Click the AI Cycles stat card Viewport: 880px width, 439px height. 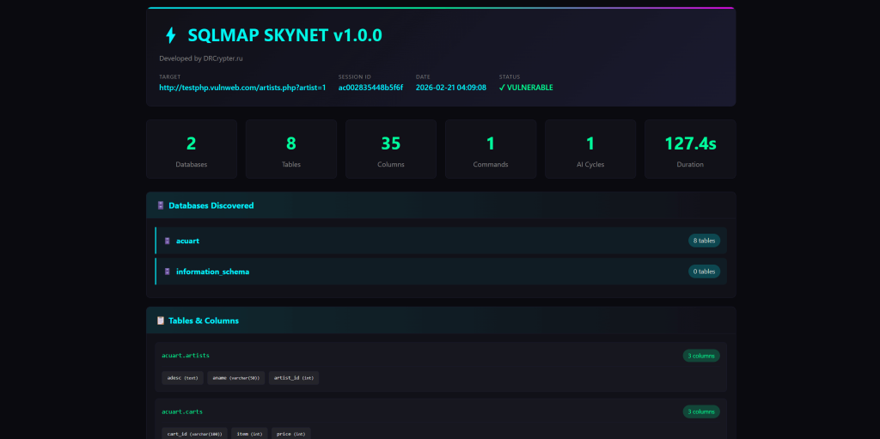[590, 149]
